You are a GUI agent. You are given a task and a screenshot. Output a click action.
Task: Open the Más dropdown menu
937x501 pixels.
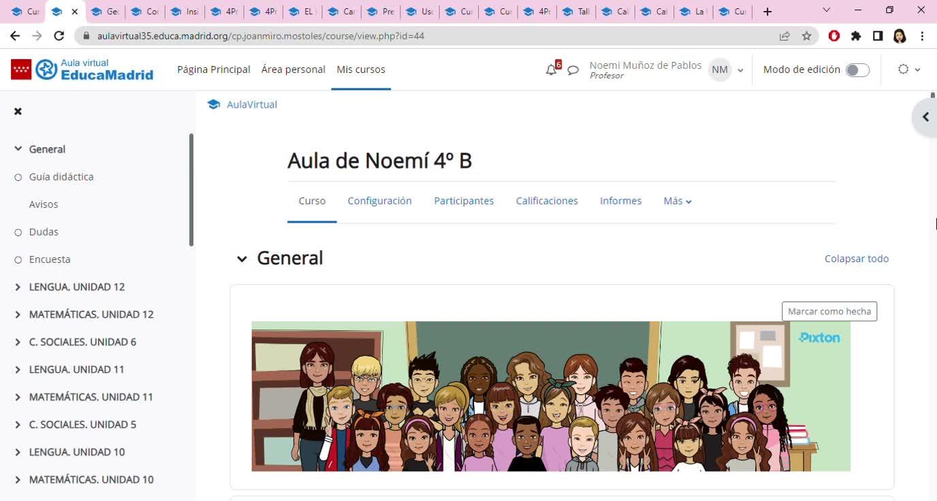tap(678, 201)
